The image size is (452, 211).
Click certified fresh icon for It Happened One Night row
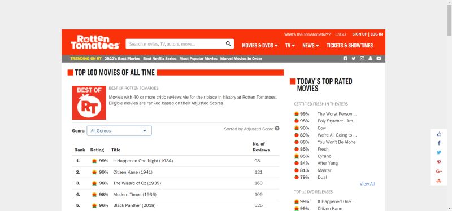click(94, 161)
